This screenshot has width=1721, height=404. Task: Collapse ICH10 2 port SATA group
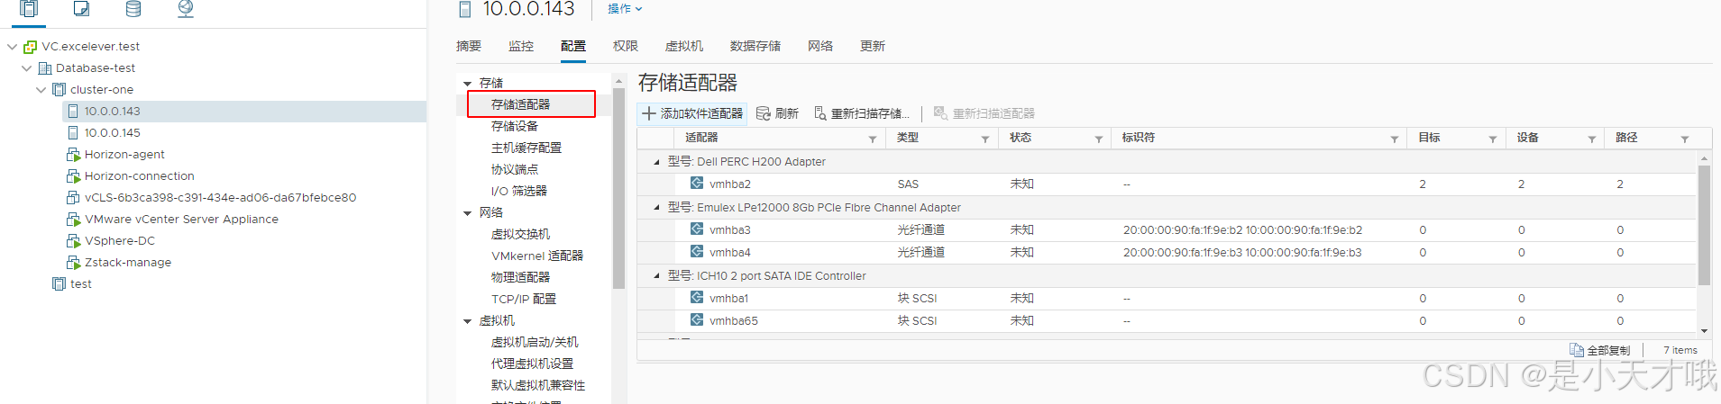pos(656,276)
